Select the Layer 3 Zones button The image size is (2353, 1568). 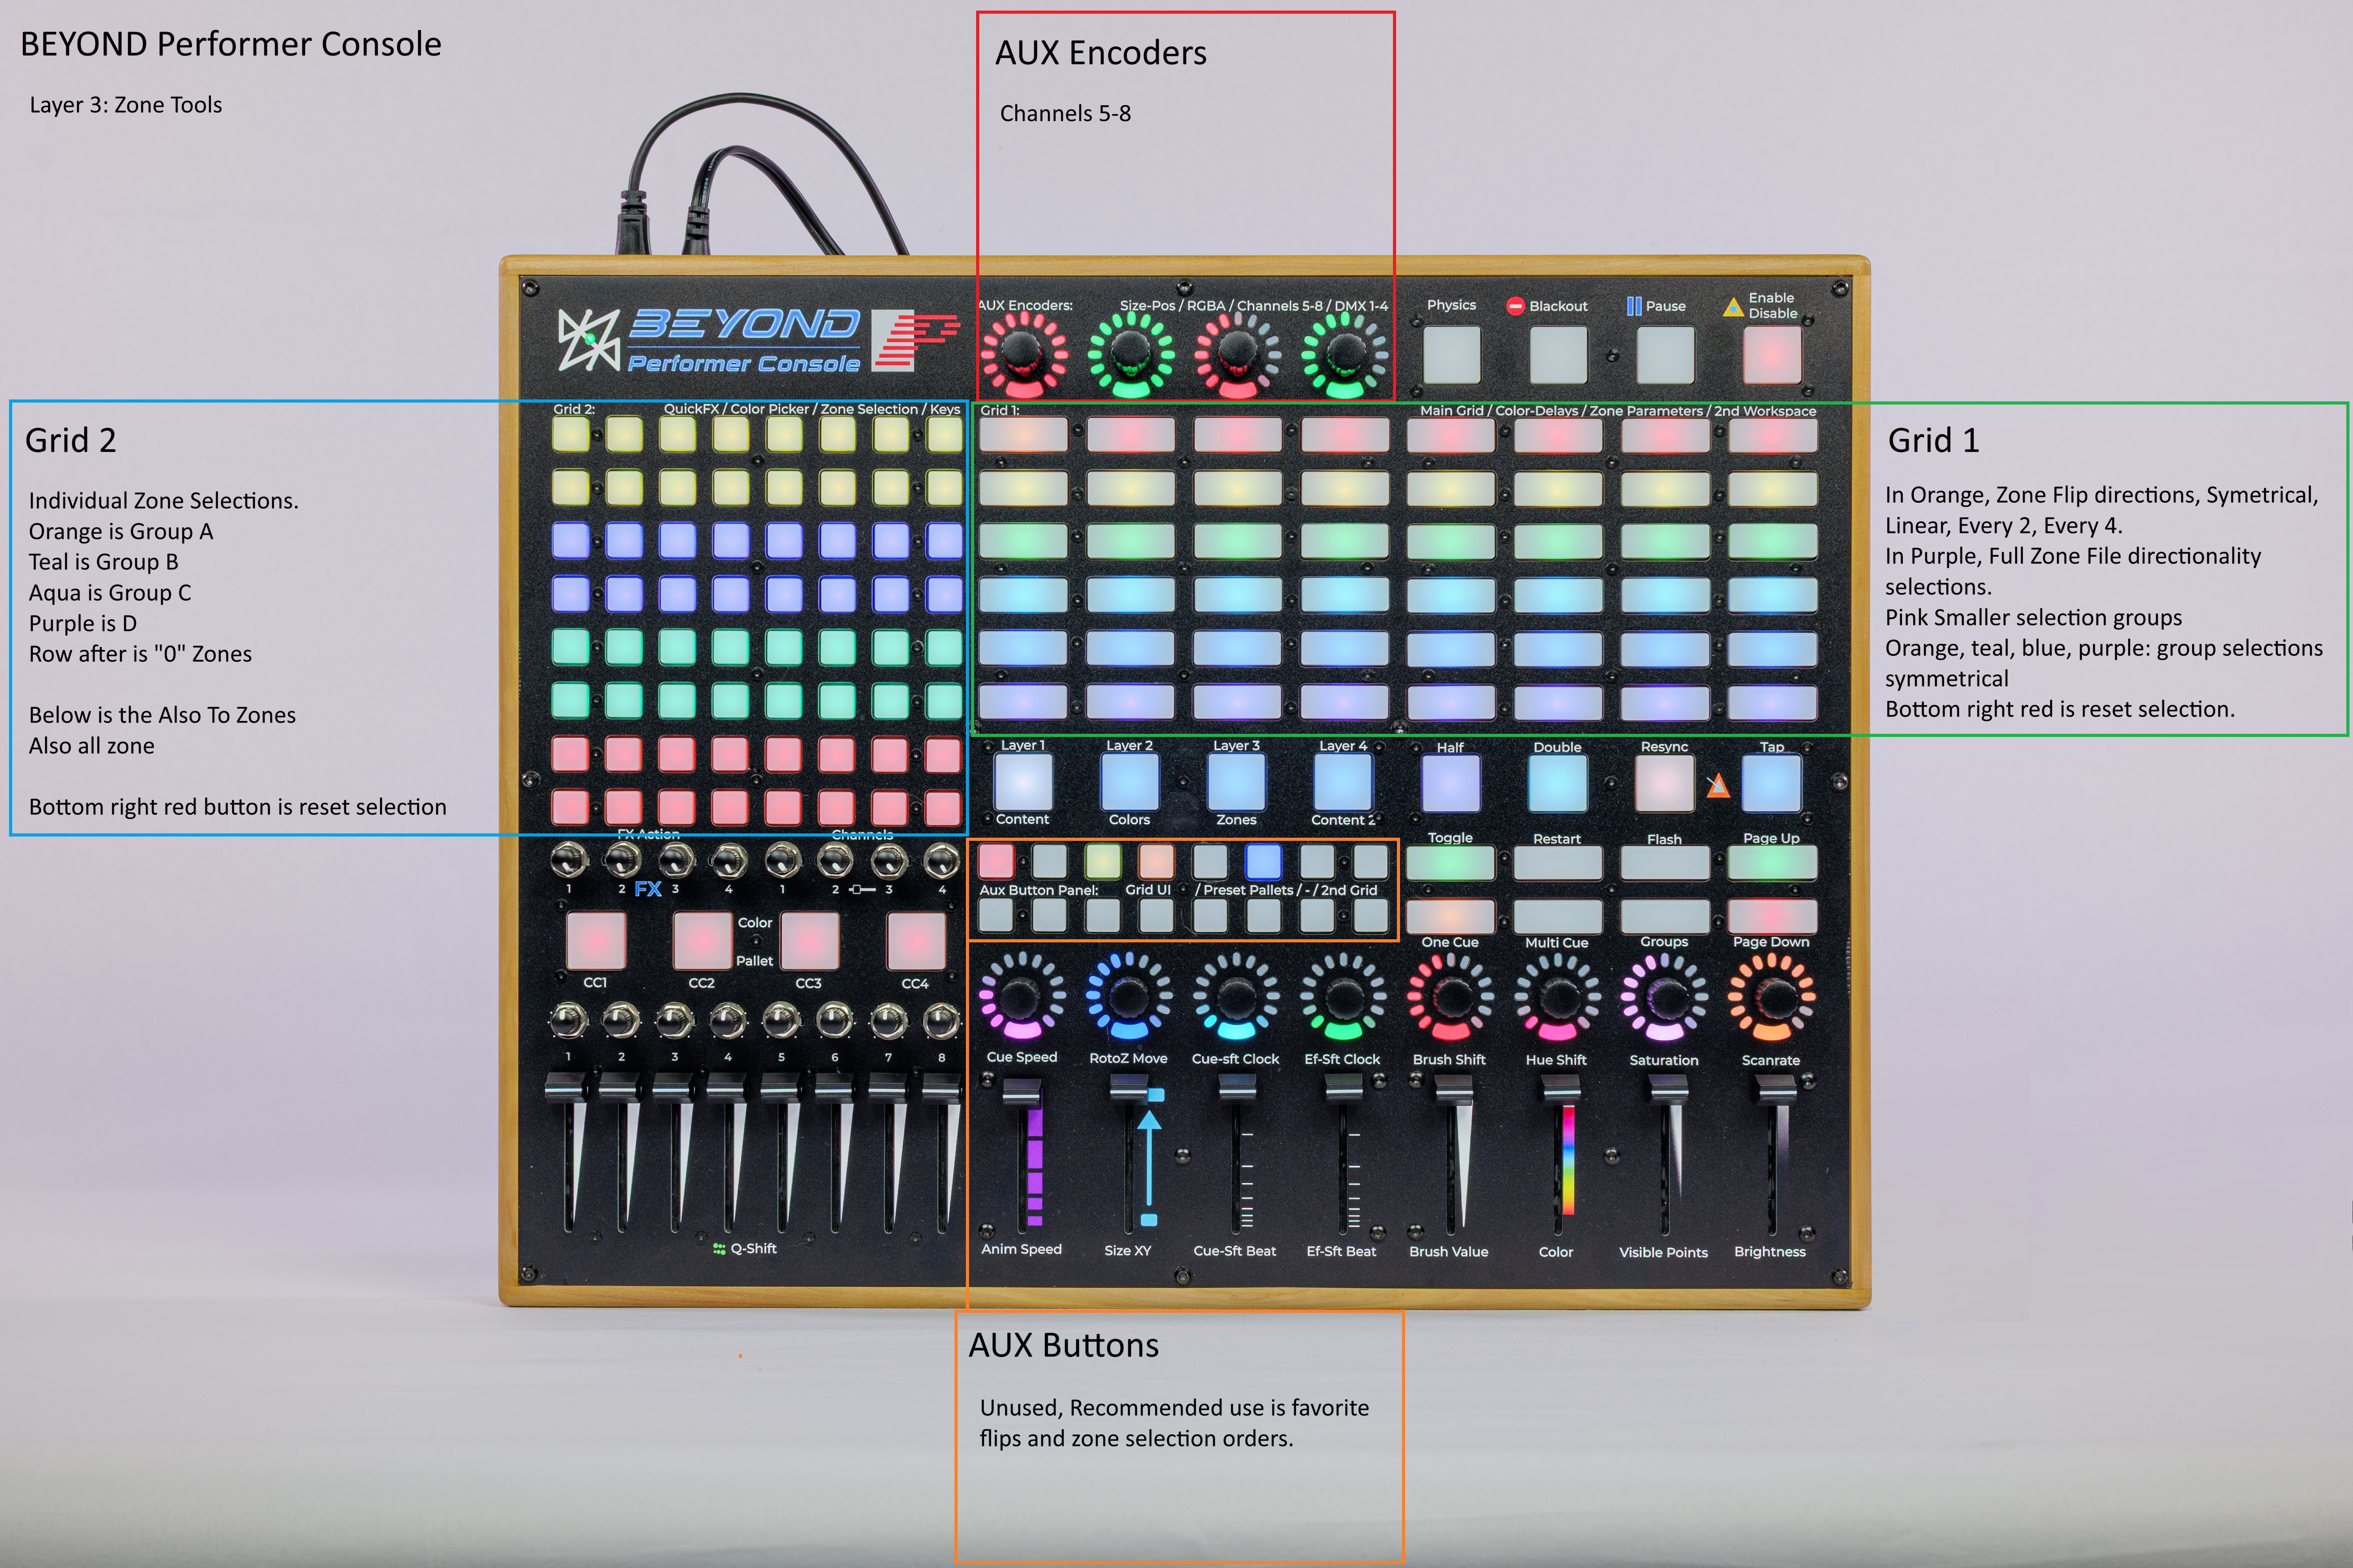(1237, 783)
